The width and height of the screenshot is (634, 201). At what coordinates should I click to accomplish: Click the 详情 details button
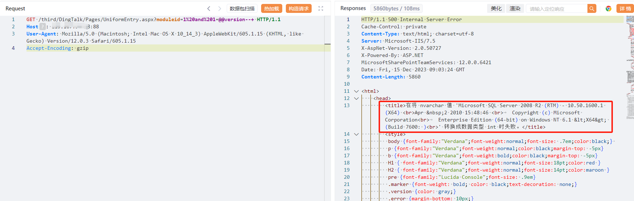click(625, 9)
